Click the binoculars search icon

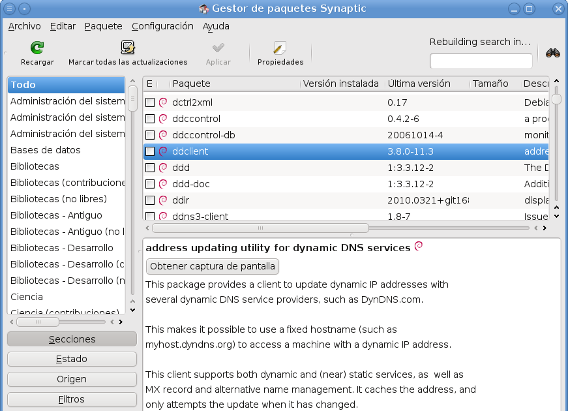point(553,53)
